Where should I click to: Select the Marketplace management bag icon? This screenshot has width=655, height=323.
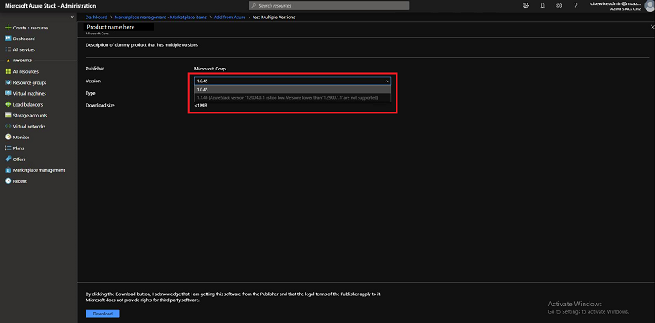pos(8,169)
